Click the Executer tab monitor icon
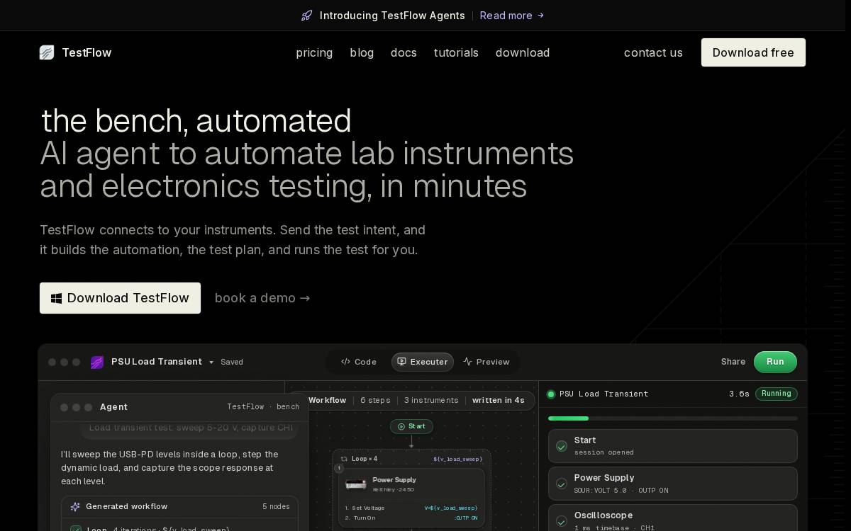The height and width of the screenshot is (531, 851). (401, 362)
